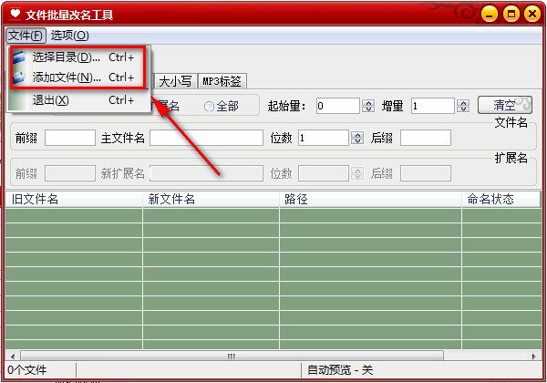Increase 位数 in 文件名 group
This screenshot has width=547, height=383.
pyautogui.click(x=357, y=135)
